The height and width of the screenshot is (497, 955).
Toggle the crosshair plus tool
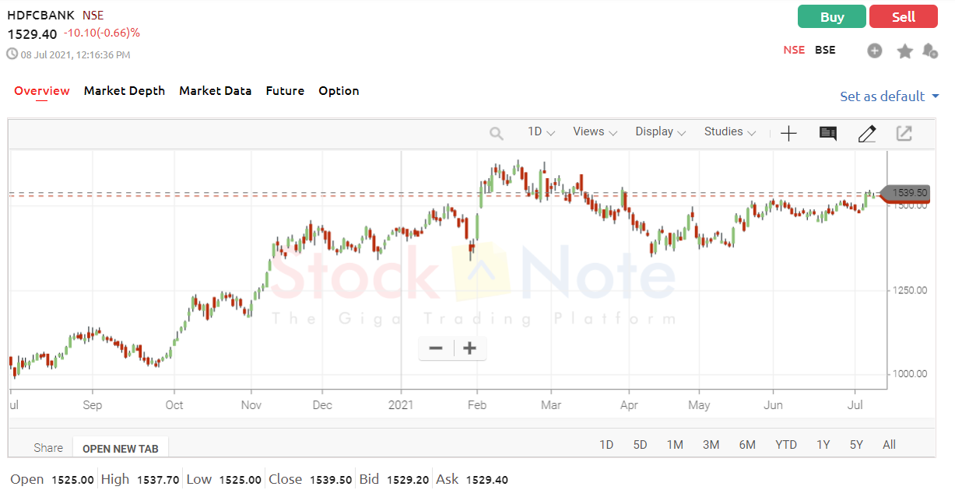tap(788, 134)
